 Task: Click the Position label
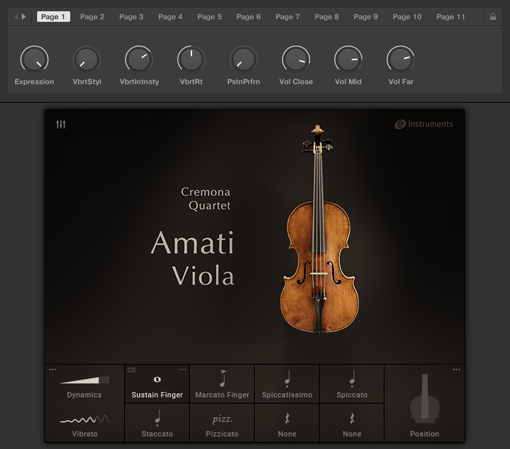pos(425,434)
